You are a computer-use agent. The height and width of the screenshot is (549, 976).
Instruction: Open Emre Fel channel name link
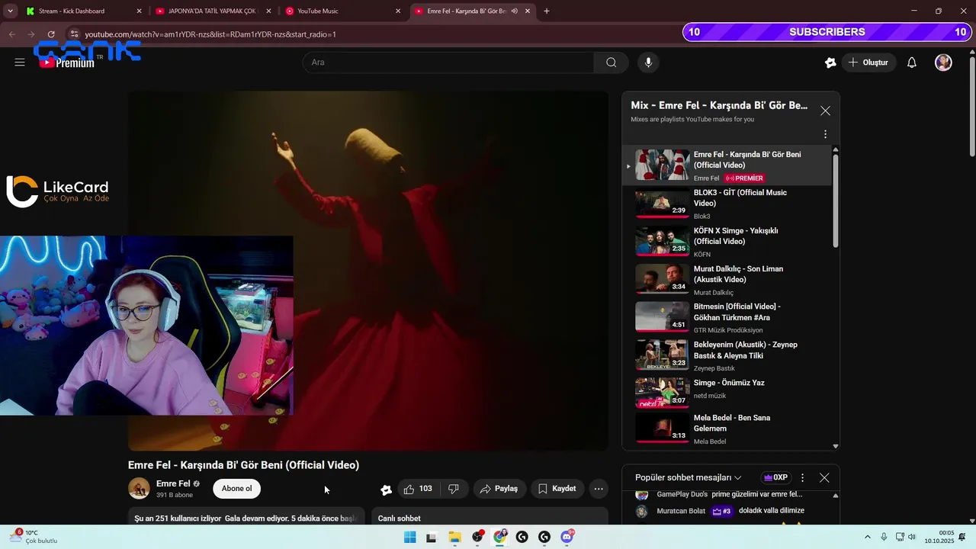pyautogui.click(x=173, y=483)
